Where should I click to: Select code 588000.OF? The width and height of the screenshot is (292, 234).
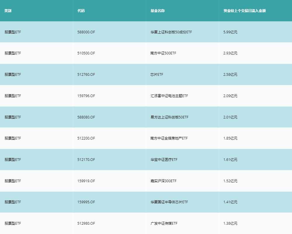point(86,32)
